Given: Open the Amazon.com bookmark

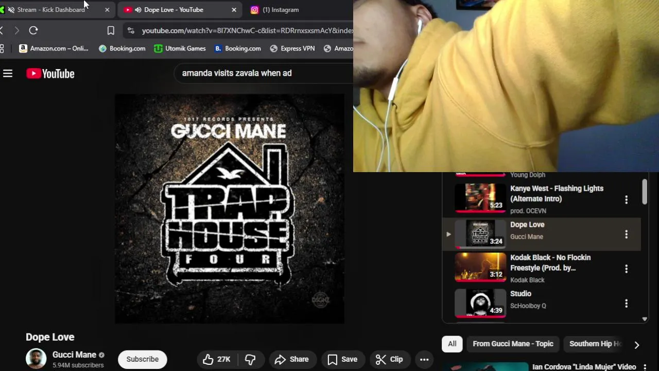Looking at the screenshot, I should [x=54, y=48].
